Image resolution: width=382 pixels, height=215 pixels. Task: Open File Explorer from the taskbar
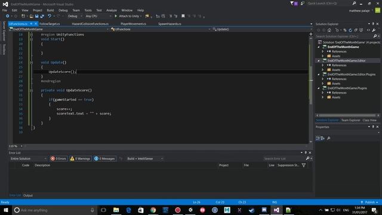tap(116, 210)
